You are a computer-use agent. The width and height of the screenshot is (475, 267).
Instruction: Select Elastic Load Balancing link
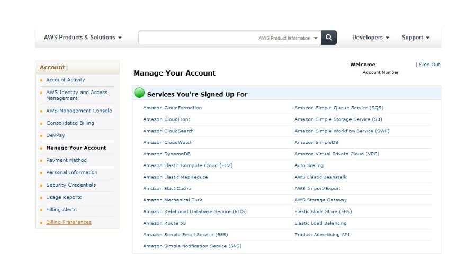pos(320,223)
